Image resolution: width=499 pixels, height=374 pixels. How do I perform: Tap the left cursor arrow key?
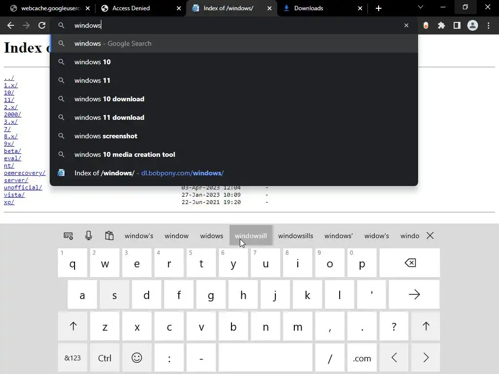[394, 358]
